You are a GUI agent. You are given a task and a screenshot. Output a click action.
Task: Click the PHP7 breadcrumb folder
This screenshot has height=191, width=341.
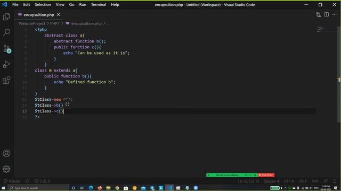tap(55, 23)
